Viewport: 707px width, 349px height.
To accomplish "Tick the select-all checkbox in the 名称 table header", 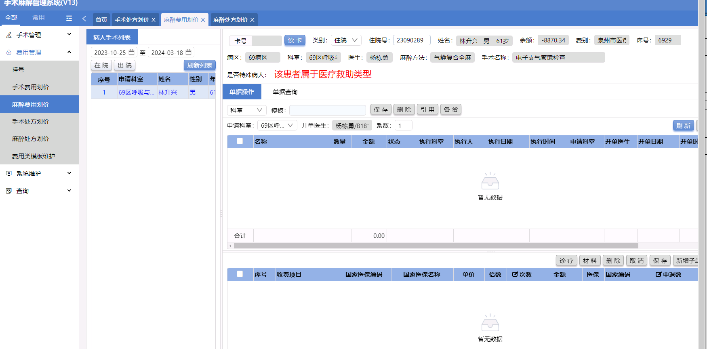I will point(240,141).
